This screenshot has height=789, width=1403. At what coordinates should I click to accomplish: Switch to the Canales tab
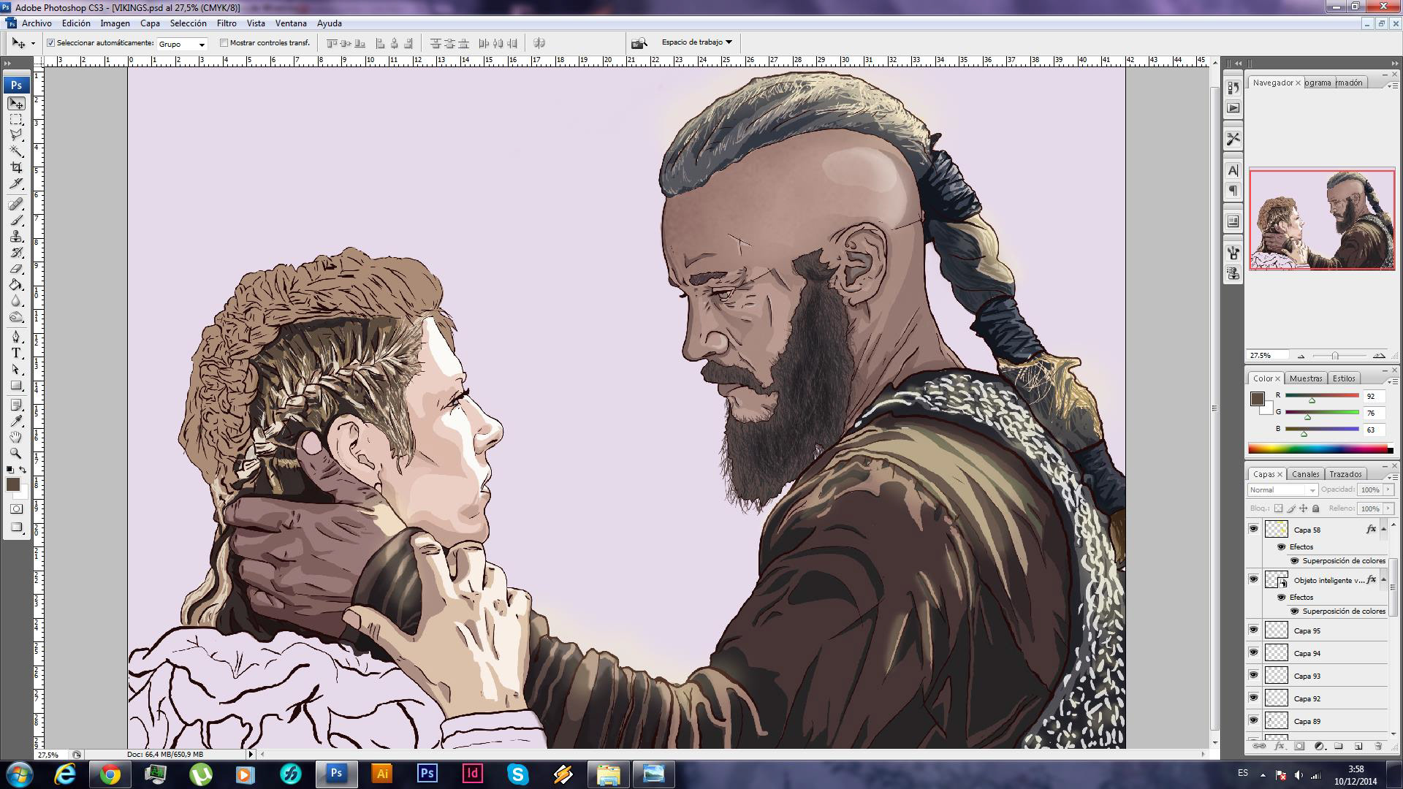pyautogui.click(x=1305, y=474)
